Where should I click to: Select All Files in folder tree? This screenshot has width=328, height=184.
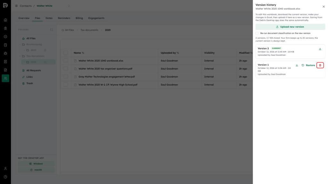coord(31,38)
